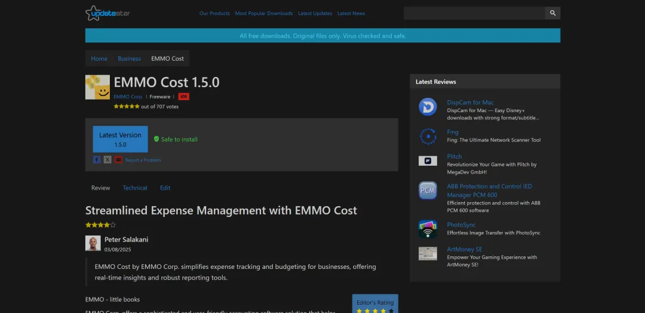Open the ArtMoney SE thumbnail
645x313 pixels.
click(x=428, y=253)
